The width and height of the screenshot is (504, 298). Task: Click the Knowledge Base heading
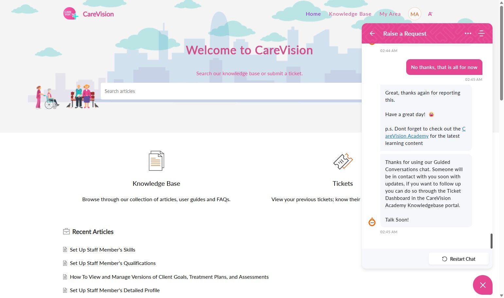(x=156, y=184)
